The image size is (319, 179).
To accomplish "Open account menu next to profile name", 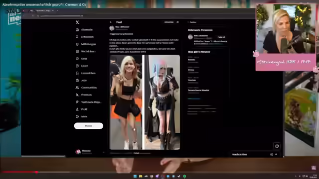I will coord(104,152).
